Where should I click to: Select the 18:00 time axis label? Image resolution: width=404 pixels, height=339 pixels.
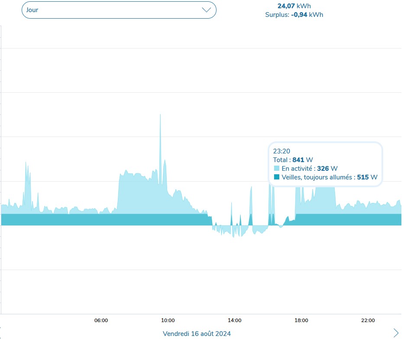click(x=301, y=320)
